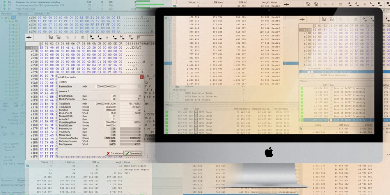Toggle highlighted Part of ExFAT Directory checkbox in tree
The width and height of the screenshot is (390, 195).
[308, 72]
